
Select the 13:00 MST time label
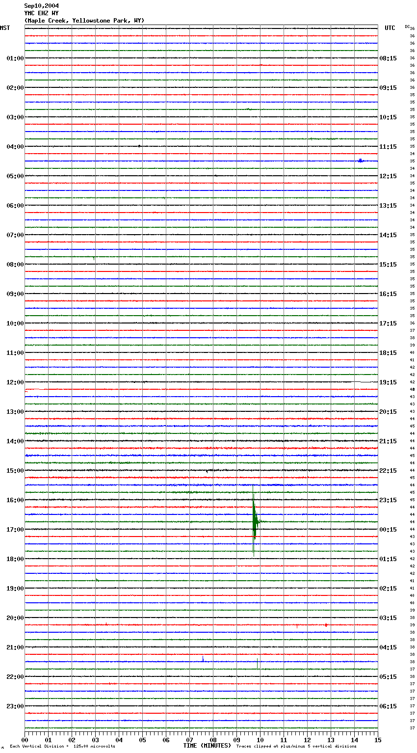click(x=15, y=412)
